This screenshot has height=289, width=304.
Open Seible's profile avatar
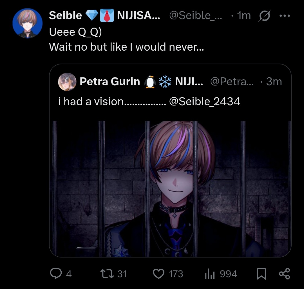point(27,23)
